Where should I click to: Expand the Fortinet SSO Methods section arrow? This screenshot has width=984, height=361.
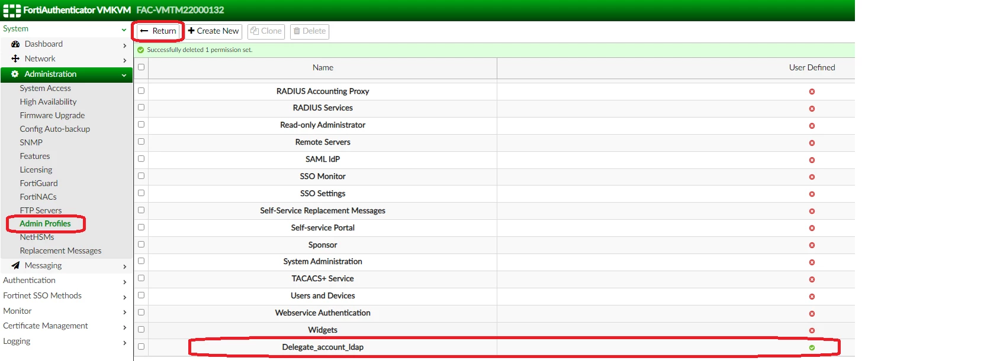coord(124,297)
